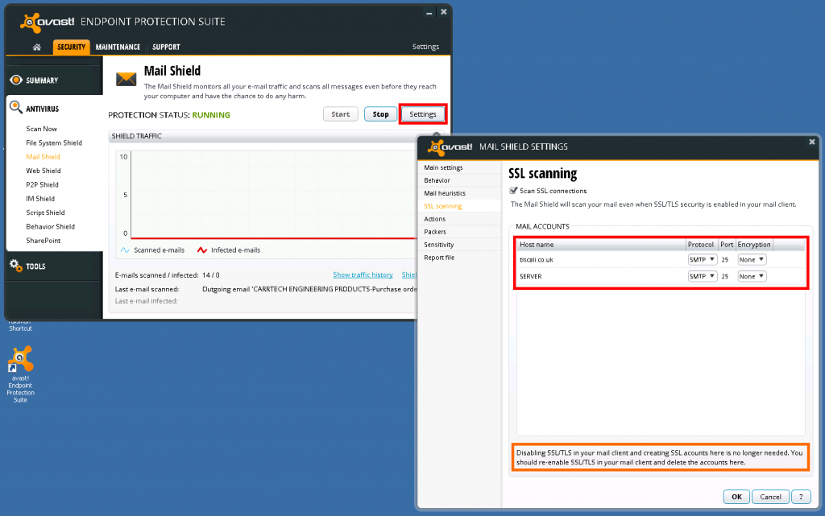Click the Tools gears icon
This screenshot has width=825, height=516.
pos(16,266)
